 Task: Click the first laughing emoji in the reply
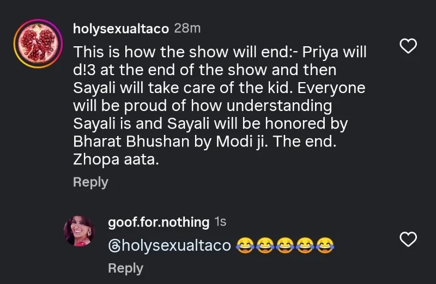point(245,246)
